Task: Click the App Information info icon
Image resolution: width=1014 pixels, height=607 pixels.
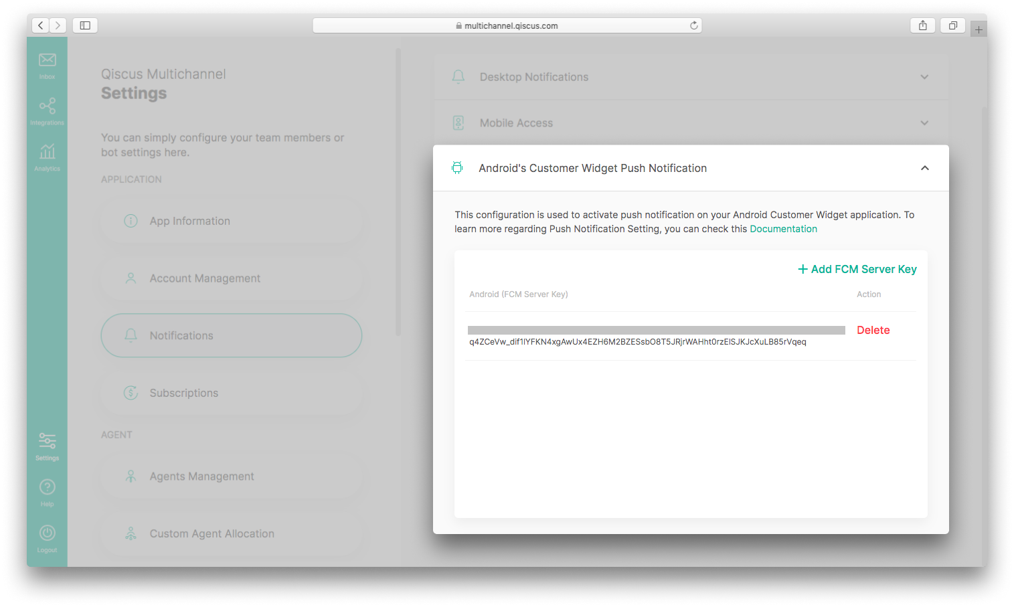Action: click(131, 221)
